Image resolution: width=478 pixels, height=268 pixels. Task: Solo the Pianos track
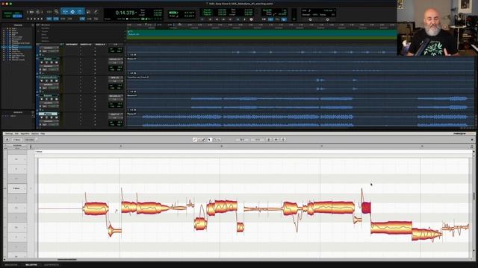pos(52,118)
